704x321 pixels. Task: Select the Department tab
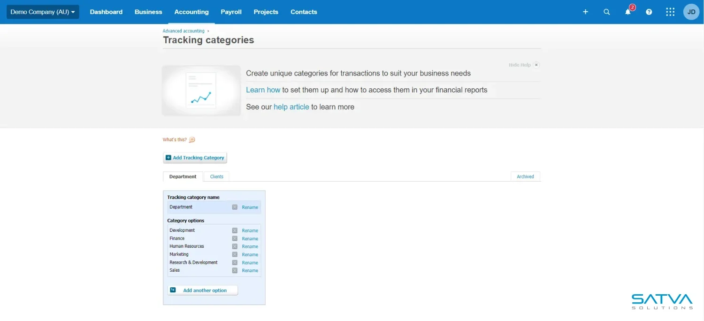(x=183, y=176)
